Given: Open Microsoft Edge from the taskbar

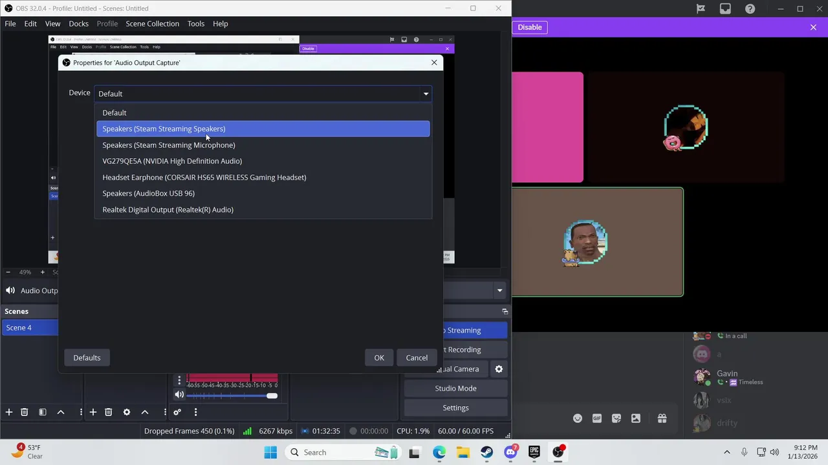Looking at the screenshot, I should point(439,452).
